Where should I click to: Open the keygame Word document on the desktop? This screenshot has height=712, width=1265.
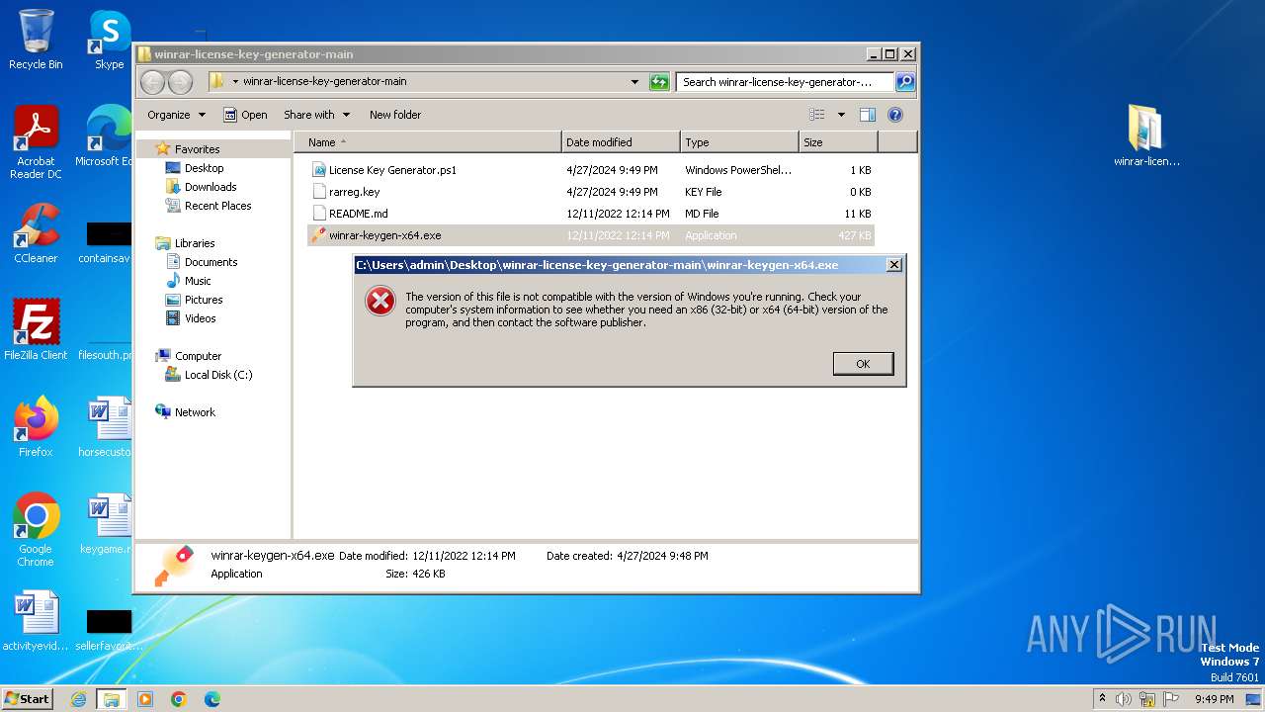coord(107,524)
